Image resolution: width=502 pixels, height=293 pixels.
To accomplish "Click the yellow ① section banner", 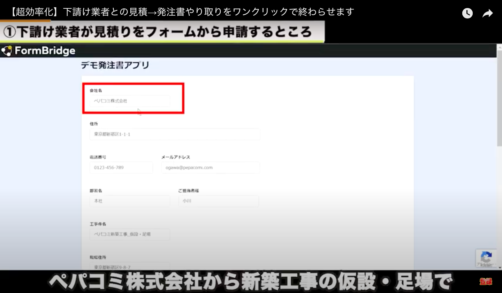I will coord(163,31).
